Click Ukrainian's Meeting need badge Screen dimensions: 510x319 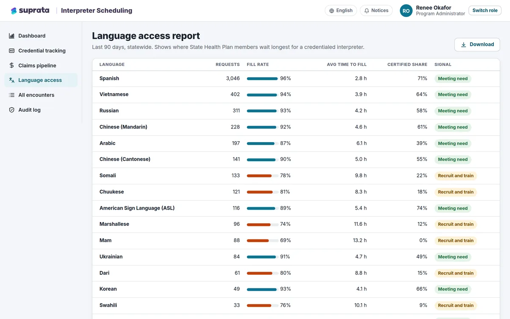point(453,257)
